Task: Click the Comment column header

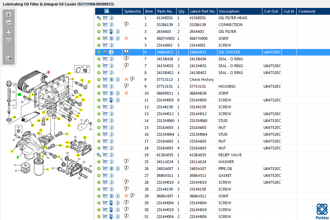Action: (313, 11)
